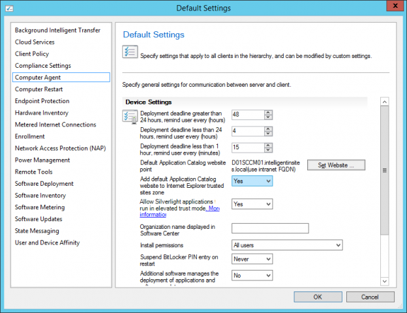Screen dimensions: 407x313
Task: Close the Default Settings dialog
Action: coord(395,5)
